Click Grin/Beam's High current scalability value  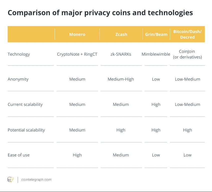point(156,104)
